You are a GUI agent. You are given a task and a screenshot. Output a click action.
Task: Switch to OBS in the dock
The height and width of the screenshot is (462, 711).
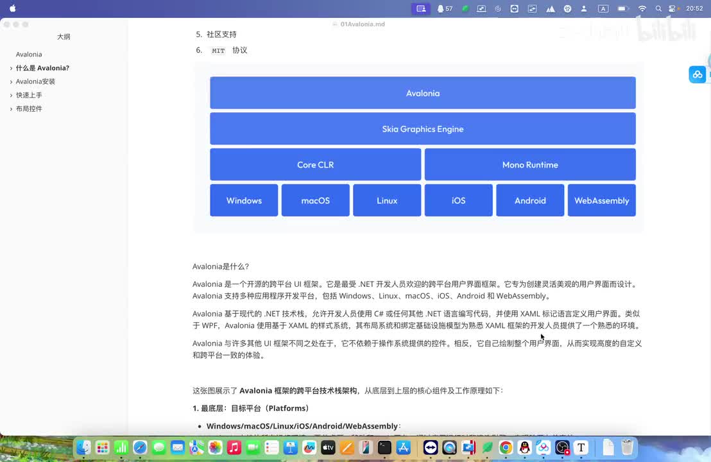562,448
